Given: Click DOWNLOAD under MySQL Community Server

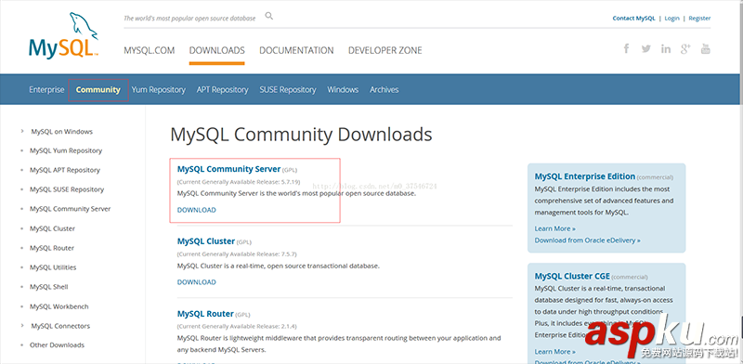Looking at the screenshot, I should click(x=197, y=210).
